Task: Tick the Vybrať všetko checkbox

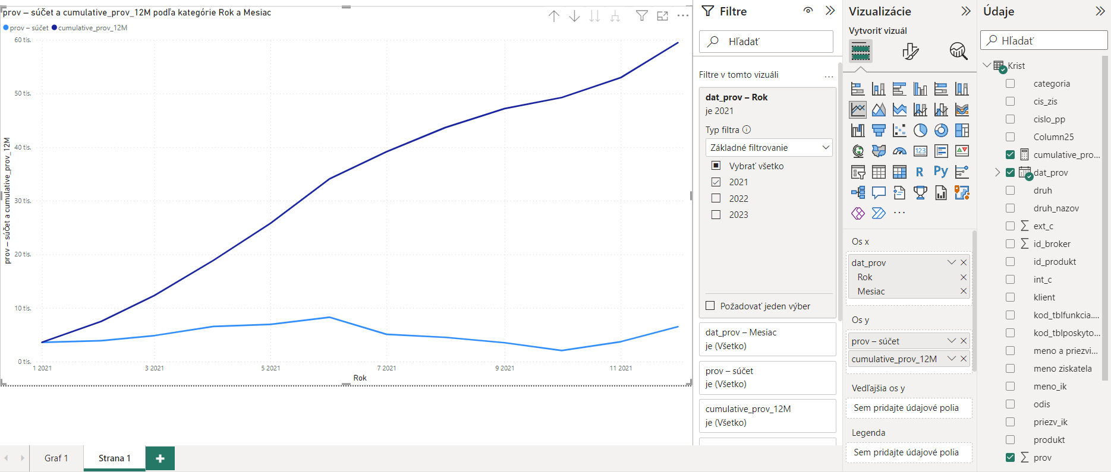Action: pyautogui.click(x=716, y=166)
